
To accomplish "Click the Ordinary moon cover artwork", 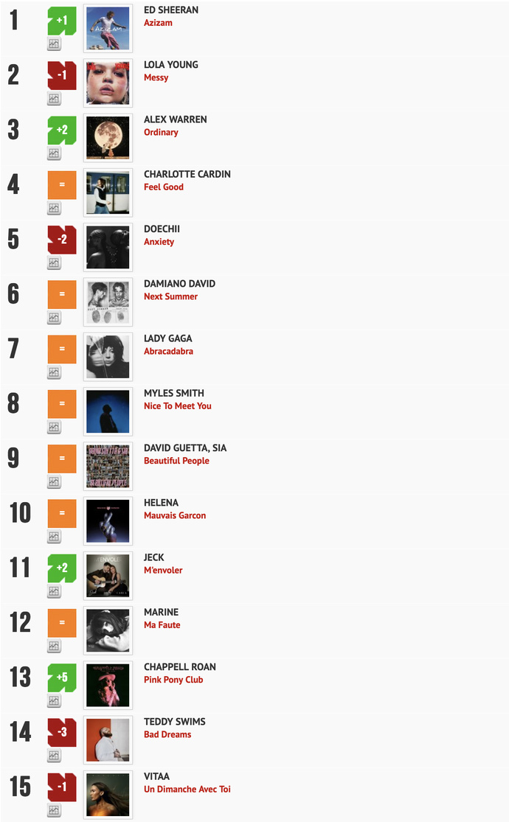I will tap(108, 138).
